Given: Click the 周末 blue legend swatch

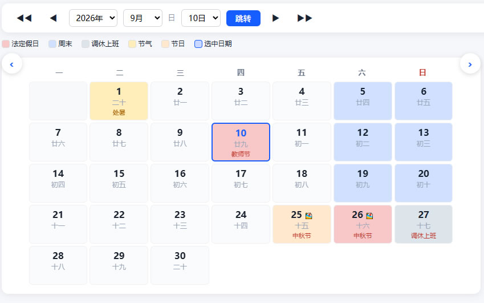Looking at the screenshot, I should coord(52,44).
